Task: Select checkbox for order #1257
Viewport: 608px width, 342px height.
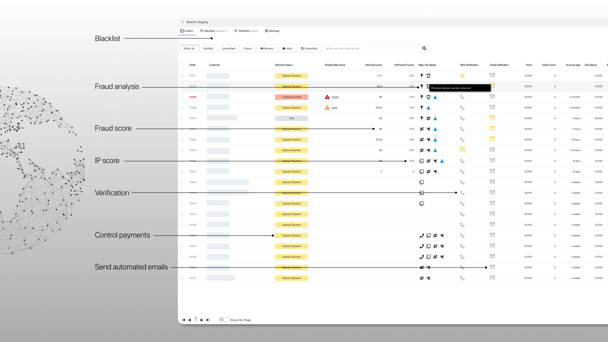Action: (182, 214)
